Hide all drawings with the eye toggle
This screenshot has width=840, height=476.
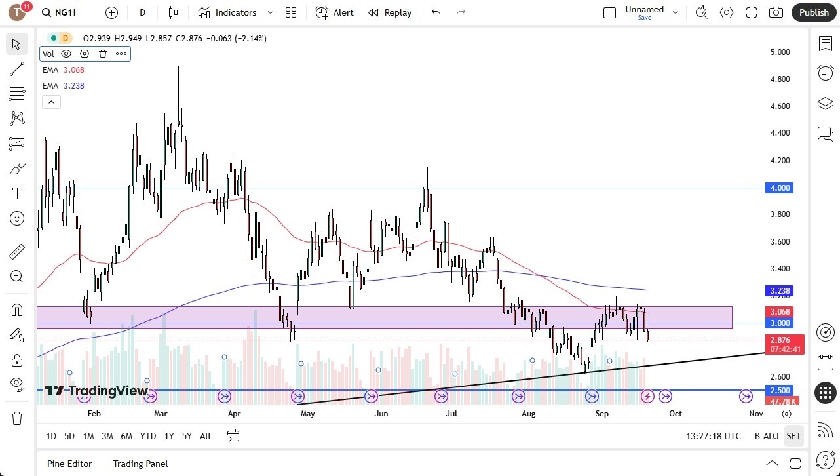17,385
